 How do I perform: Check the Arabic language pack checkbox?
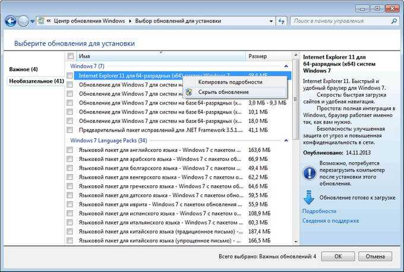[70, 159]
